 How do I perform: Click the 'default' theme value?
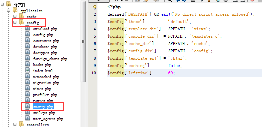click(x=179, y=22)
